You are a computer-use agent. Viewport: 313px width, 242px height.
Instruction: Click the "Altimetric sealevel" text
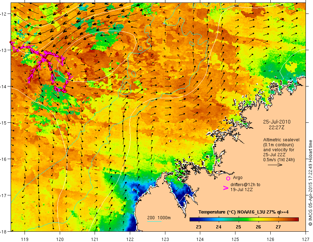281,140
